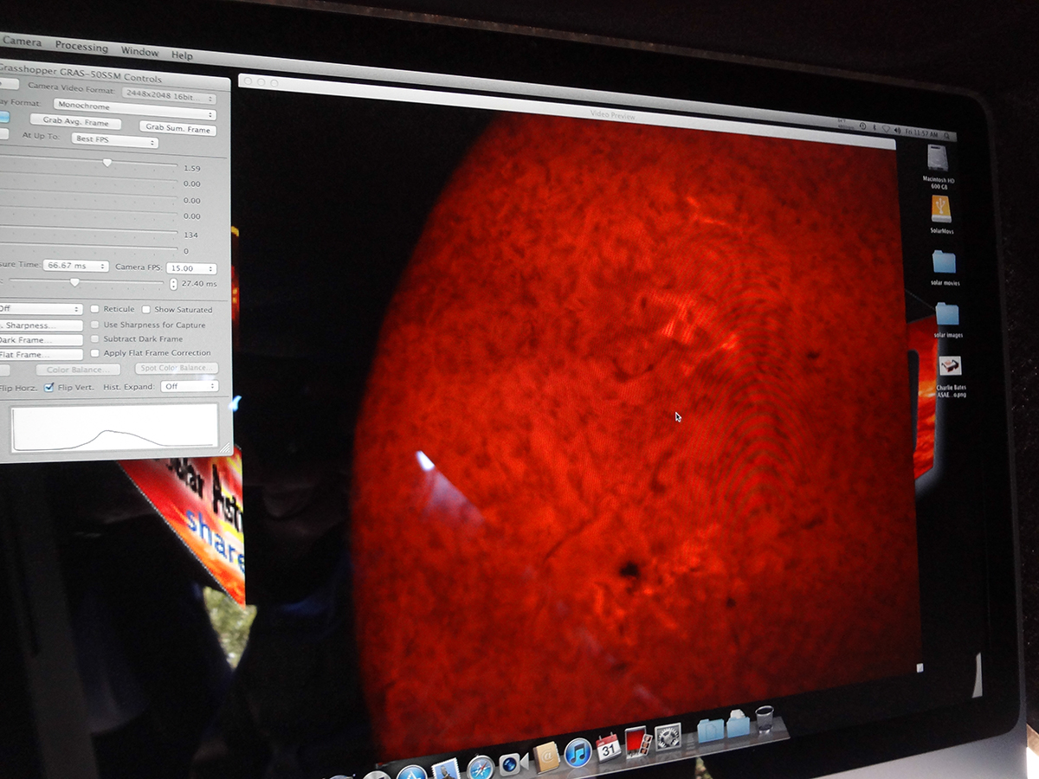Image resolution: width=1039 pixels, height=779 pixels.
Task: Open System Preferences in the Dock
Action: [668, 737]
